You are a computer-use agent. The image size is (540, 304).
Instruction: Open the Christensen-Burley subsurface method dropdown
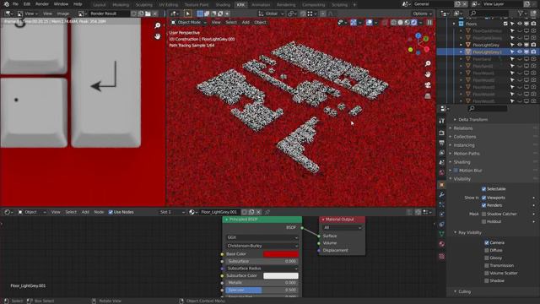pos(262,246)
